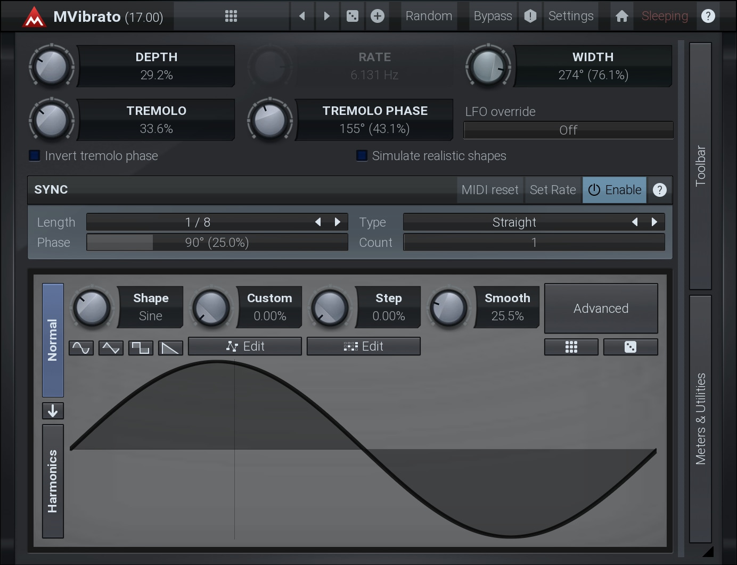Image resolution: width=737 pixels, height=565 pixels.
Task: Select the square wave shape preset icon
Action: pyautogui.click(x=141, y=348)
